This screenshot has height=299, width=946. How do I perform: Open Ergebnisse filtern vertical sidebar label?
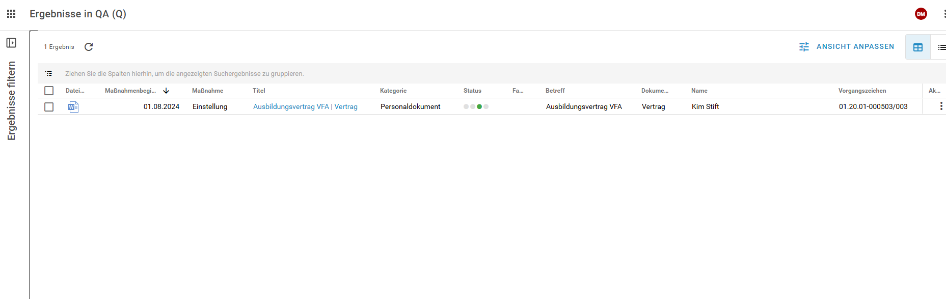[11, 101]
